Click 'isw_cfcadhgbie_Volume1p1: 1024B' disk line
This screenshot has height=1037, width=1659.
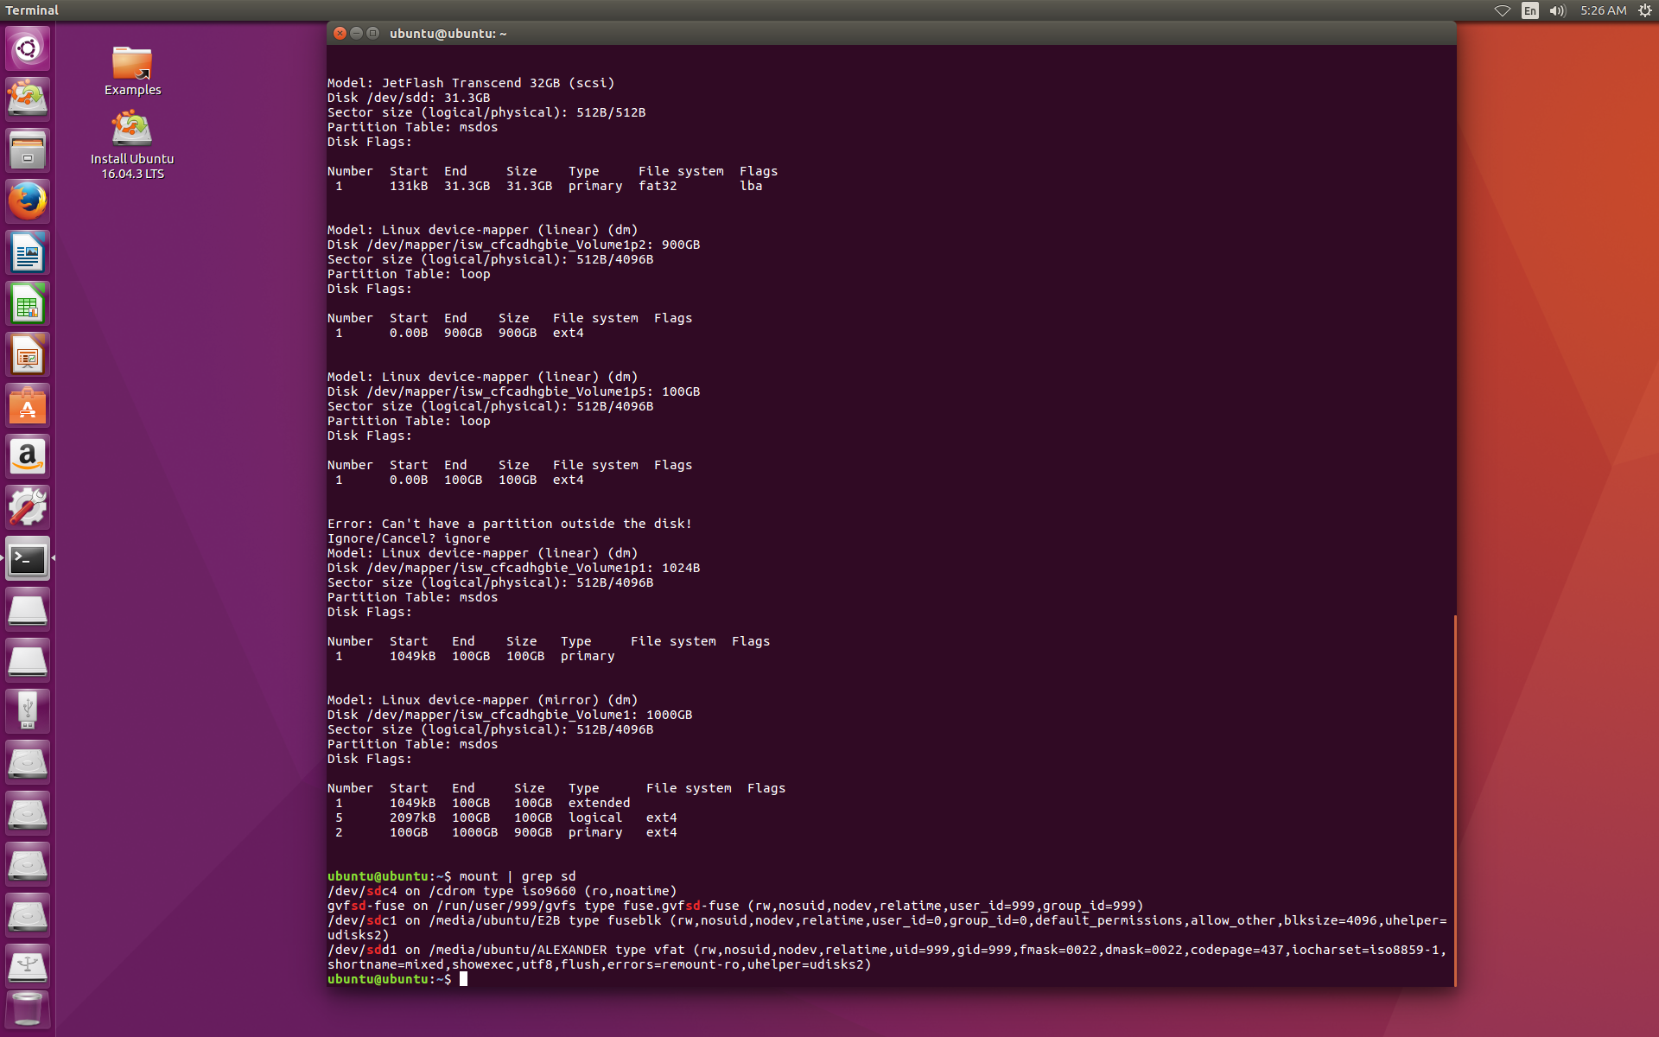[x=513, y=568]
